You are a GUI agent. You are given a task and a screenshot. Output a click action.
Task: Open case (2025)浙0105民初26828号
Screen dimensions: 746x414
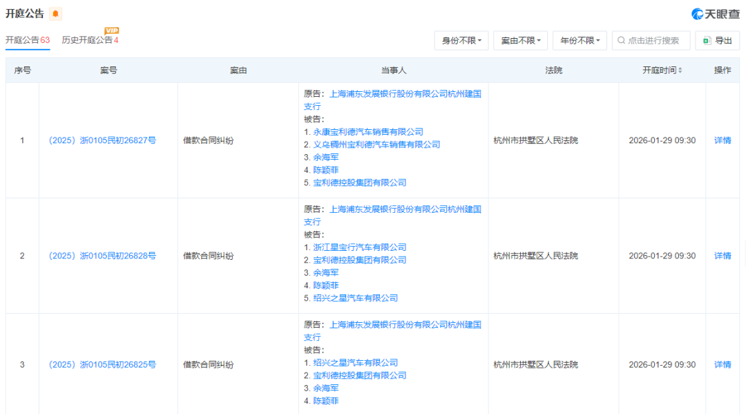102,256
